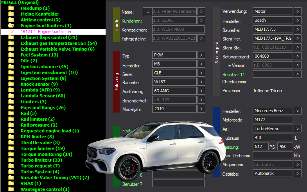The height and width of the screenshot is (192, 307).
Task: Click the Airflow control (2) folder icon
Action: [11, 20]
